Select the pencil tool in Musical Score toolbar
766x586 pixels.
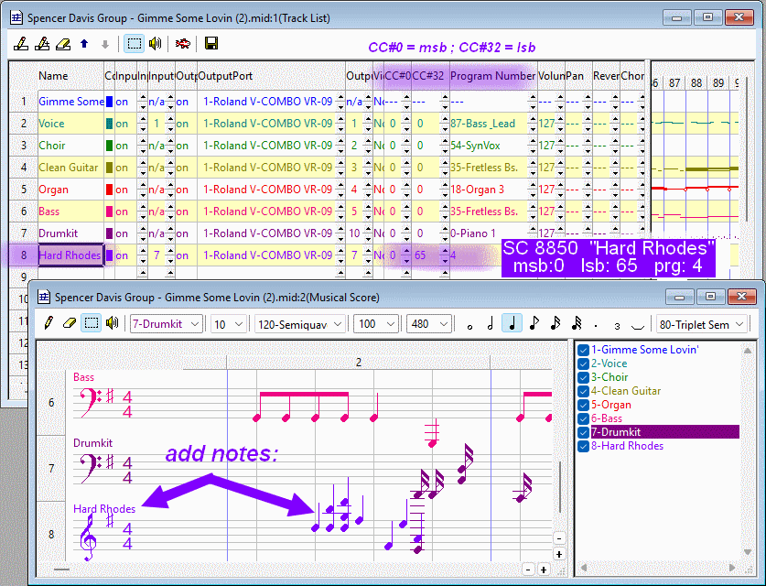click(49, 323)
